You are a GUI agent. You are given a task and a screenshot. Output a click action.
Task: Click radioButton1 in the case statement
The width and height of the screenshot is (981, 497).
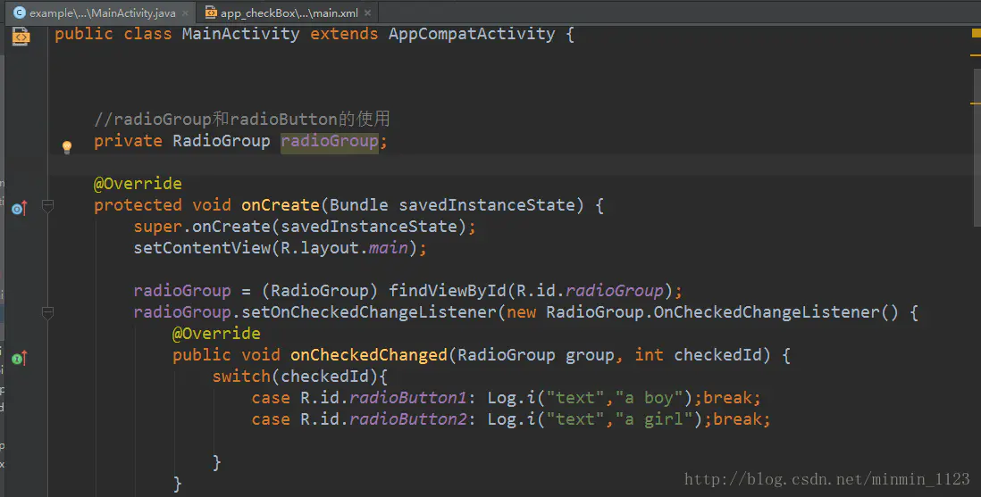coord(408,398)
